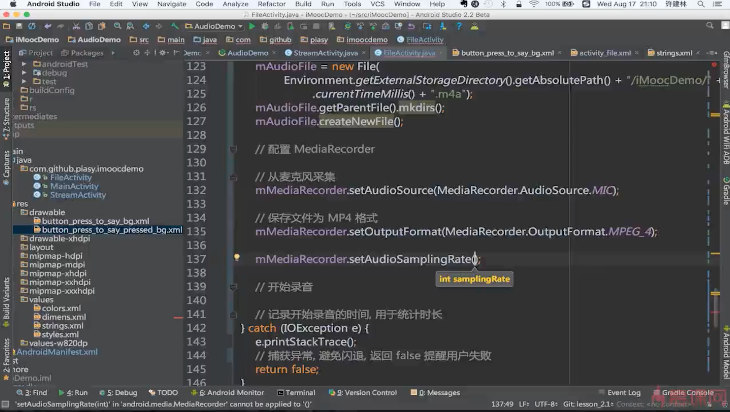The height and width of the screenshot is (412, 730).
Task: Expand the androidTest folder
Action: (x=24, y=64)
